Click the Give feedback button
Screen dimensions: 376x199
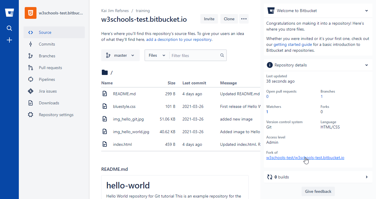(318, 191)
